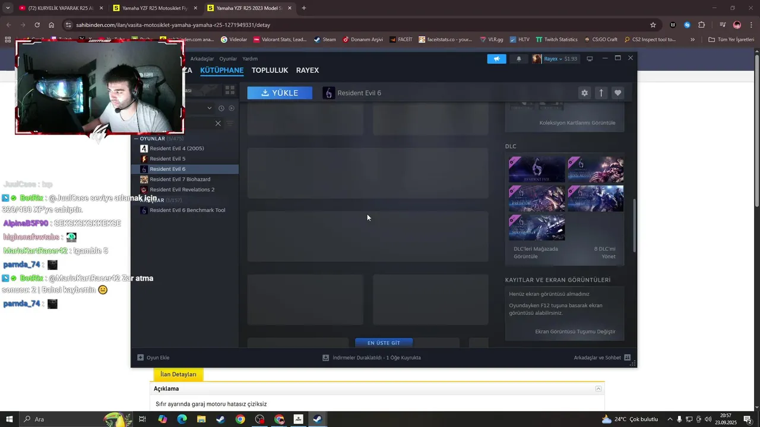
Task: Reload the sahibinden page
Action: [37, 25]
